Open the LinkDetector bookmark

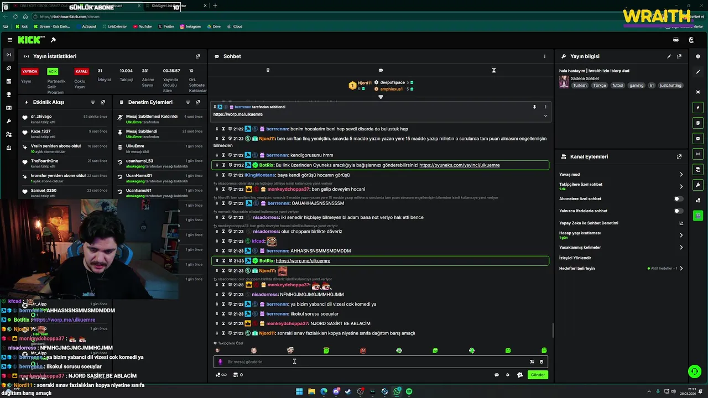pyautogui.click(x=114, y=27)
